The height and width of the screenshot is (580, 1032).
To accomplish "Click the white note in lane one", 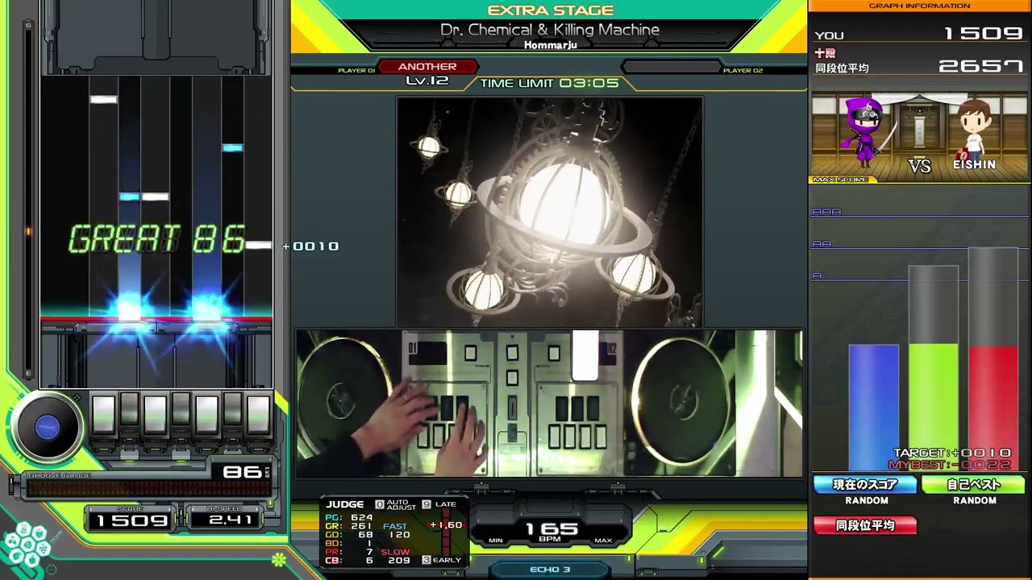I will [x=103, y=100].
